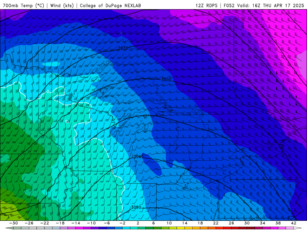Click the 26 color scale label
Viewport: 307px width, 230px height.
click(231, 223)
